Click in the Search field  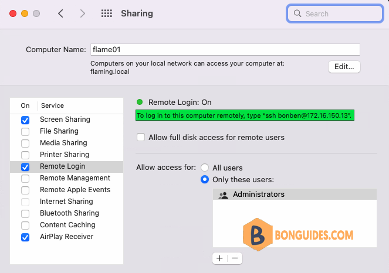(334, 13)
